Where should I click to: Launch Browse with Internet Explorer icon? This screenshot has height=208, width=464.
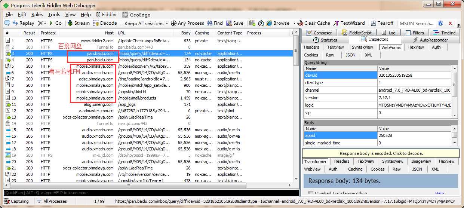270,23
